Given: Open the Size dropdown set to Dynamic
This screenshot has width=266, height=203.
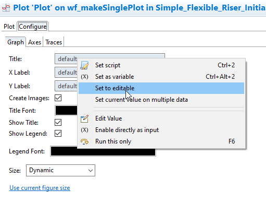Looking at the screenshot, I should (x=60, y=170).
